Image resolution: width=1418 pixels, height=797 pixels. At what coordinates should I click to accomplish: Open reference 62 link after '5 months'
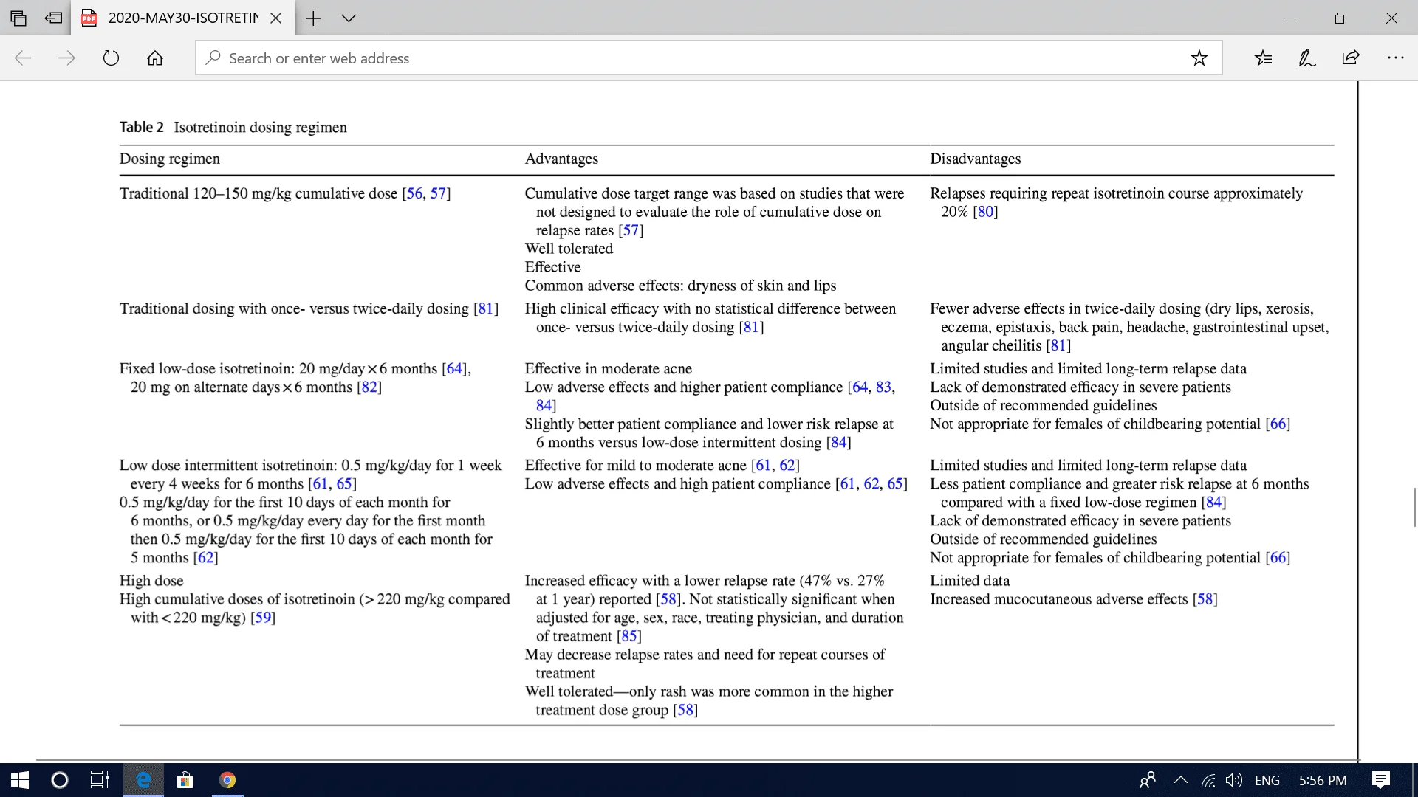206,558
